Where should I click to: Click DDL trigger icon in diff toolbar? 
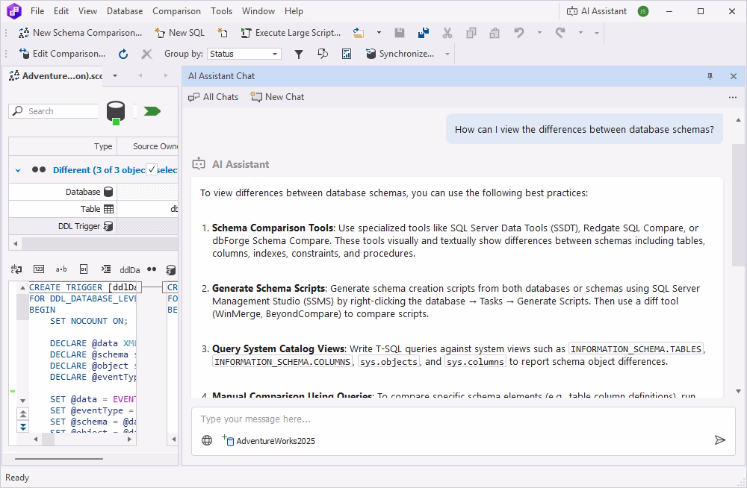click(170, 270)
